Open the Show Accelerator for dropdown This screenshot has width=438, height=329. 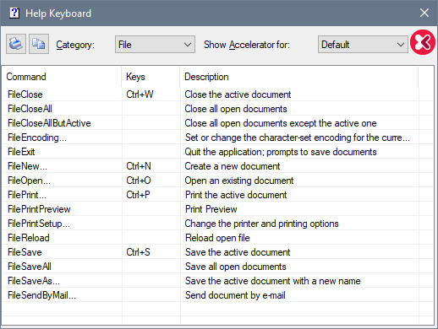click(363, 44)
